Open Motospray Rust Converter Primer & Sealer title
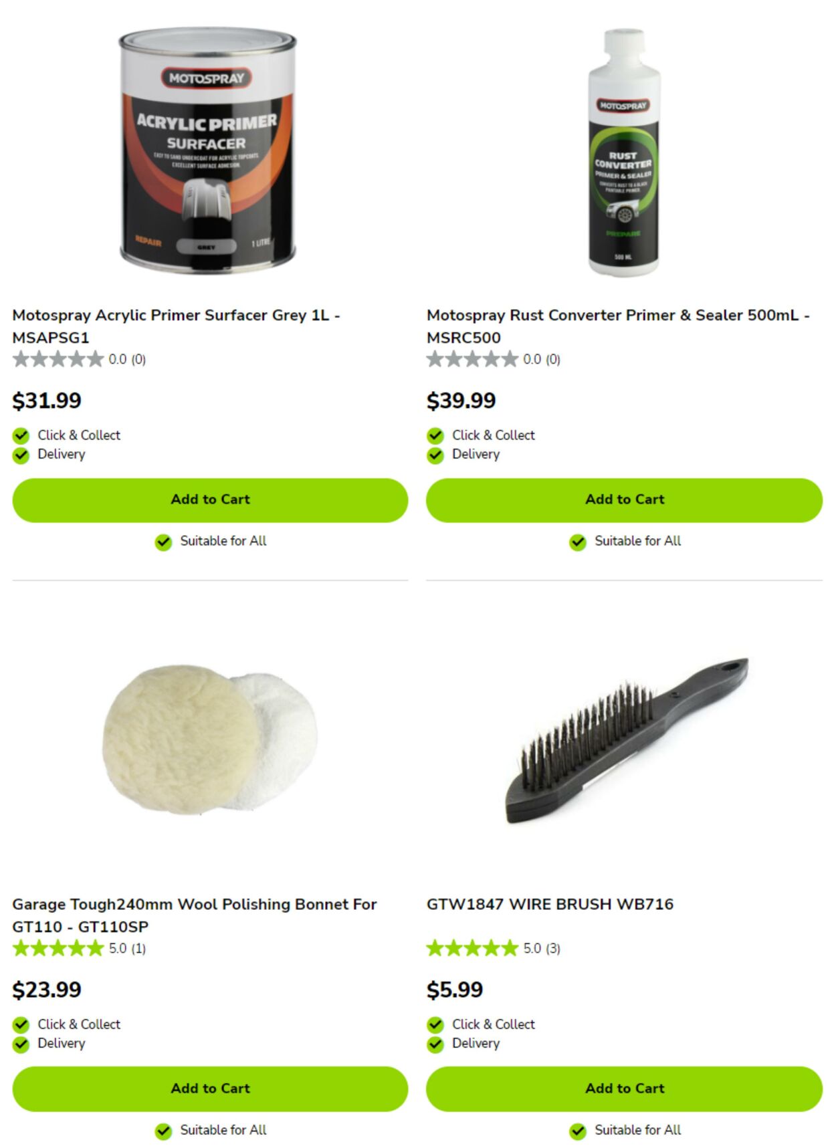Viewport: 836px width, 1148px height. (619, 326)
